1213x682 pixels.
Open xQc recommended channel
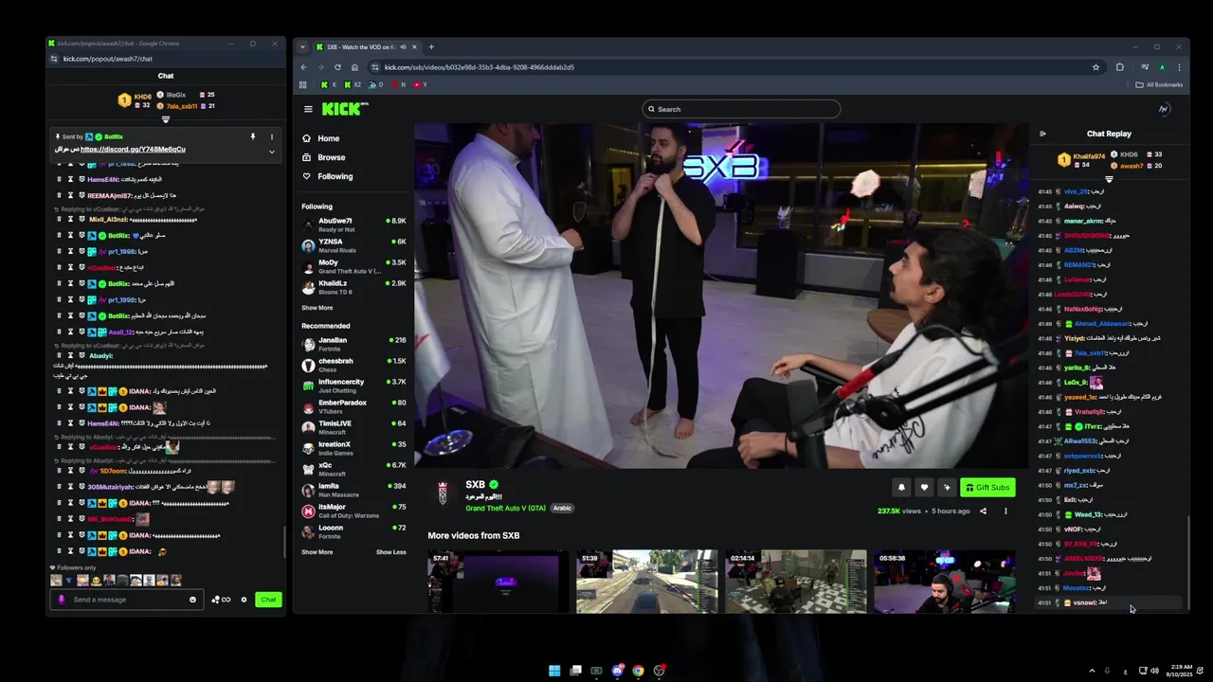[354, 469]
